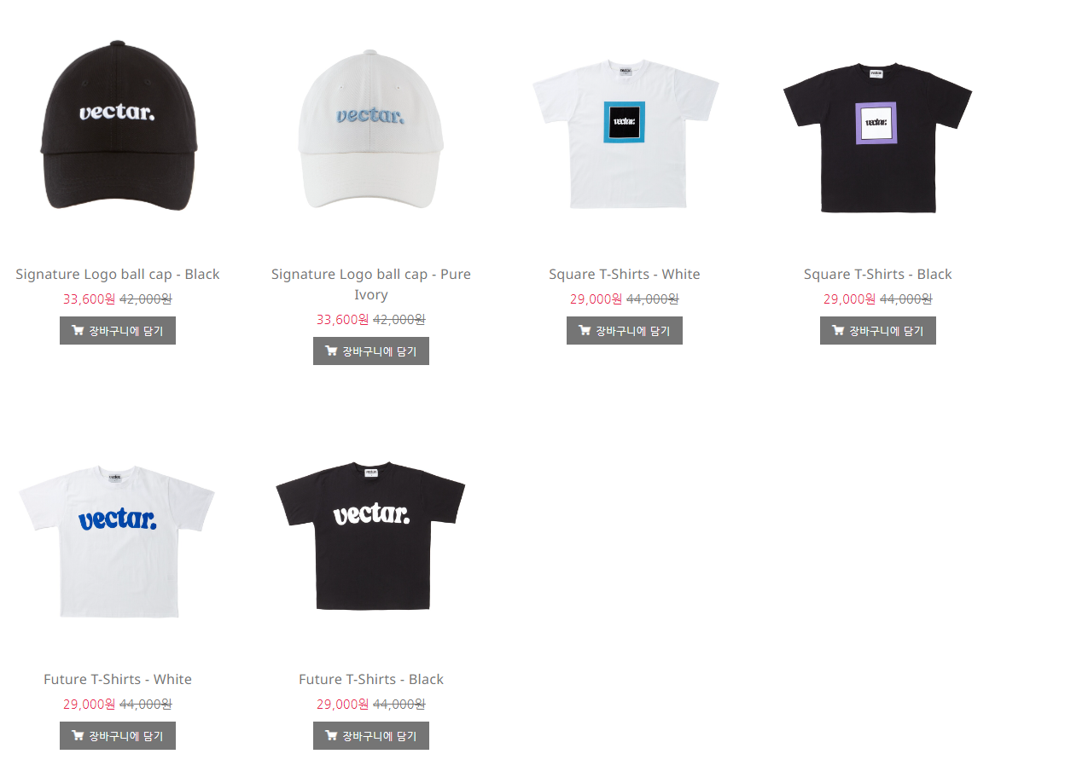Click cart icon under Square T-Shirts Black
1065x783 pixels.
coord(838,331)
